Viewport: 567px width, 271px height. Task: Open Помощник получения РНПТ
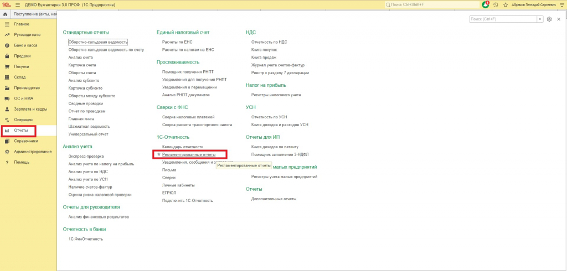pyautogui.click(x=187, y=72)
